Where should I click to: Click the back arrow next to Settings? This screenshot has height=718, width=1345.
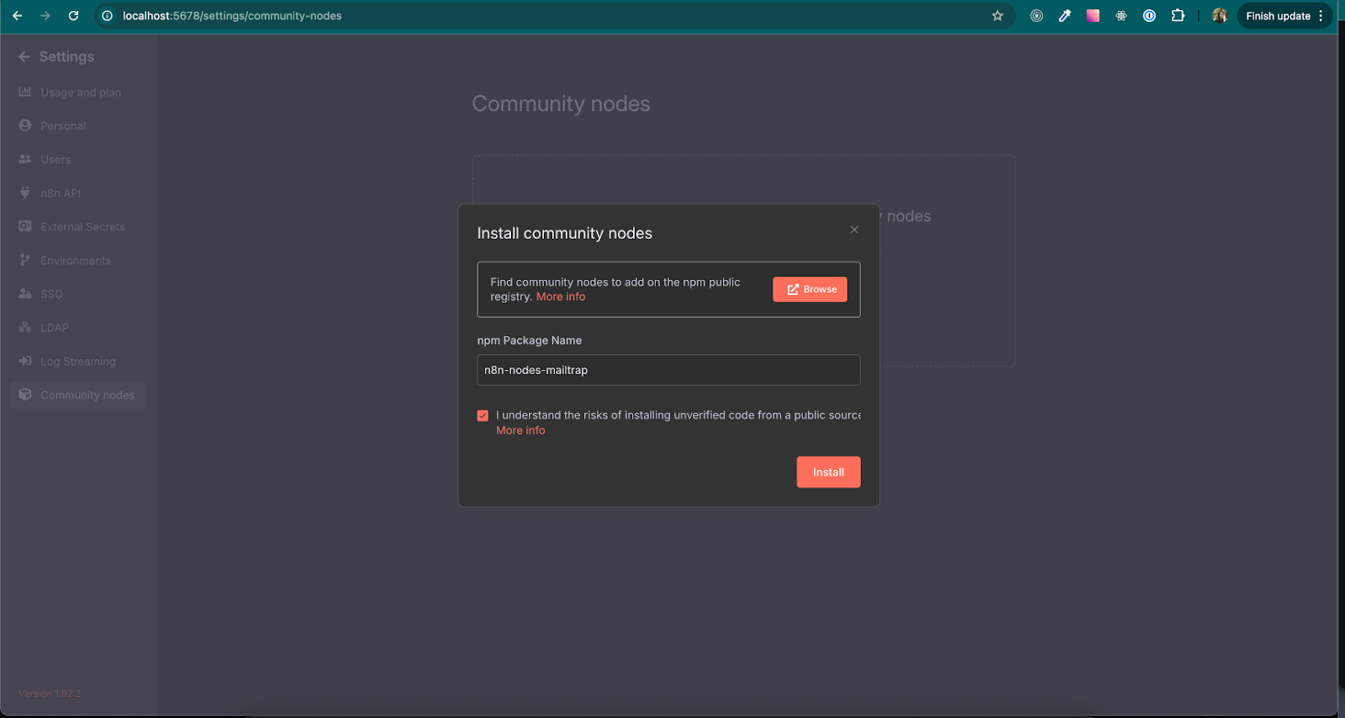pyautogui.click(x=24, y=56)
